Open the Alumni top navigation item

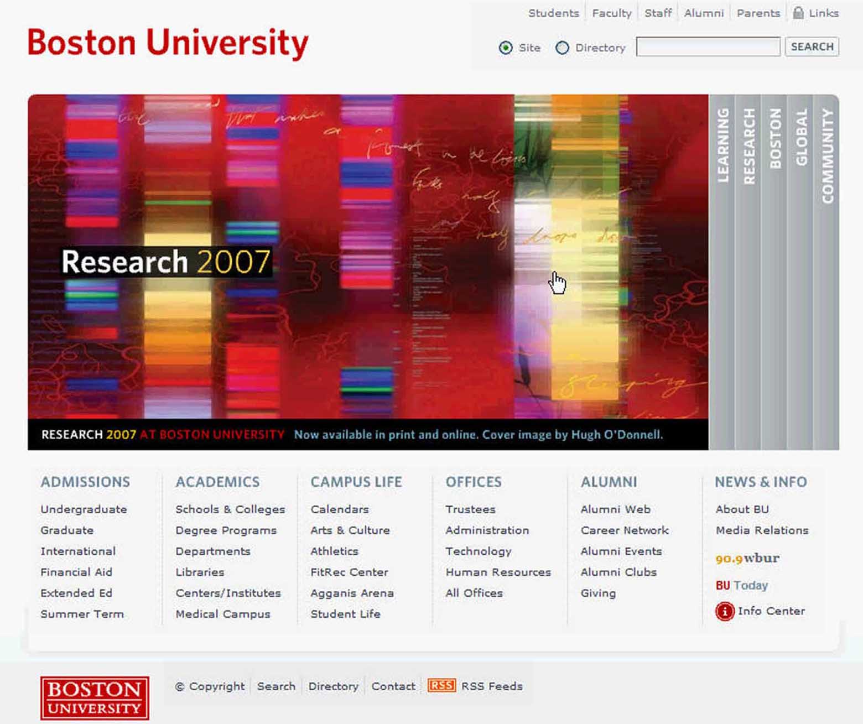tap(704, 13)
